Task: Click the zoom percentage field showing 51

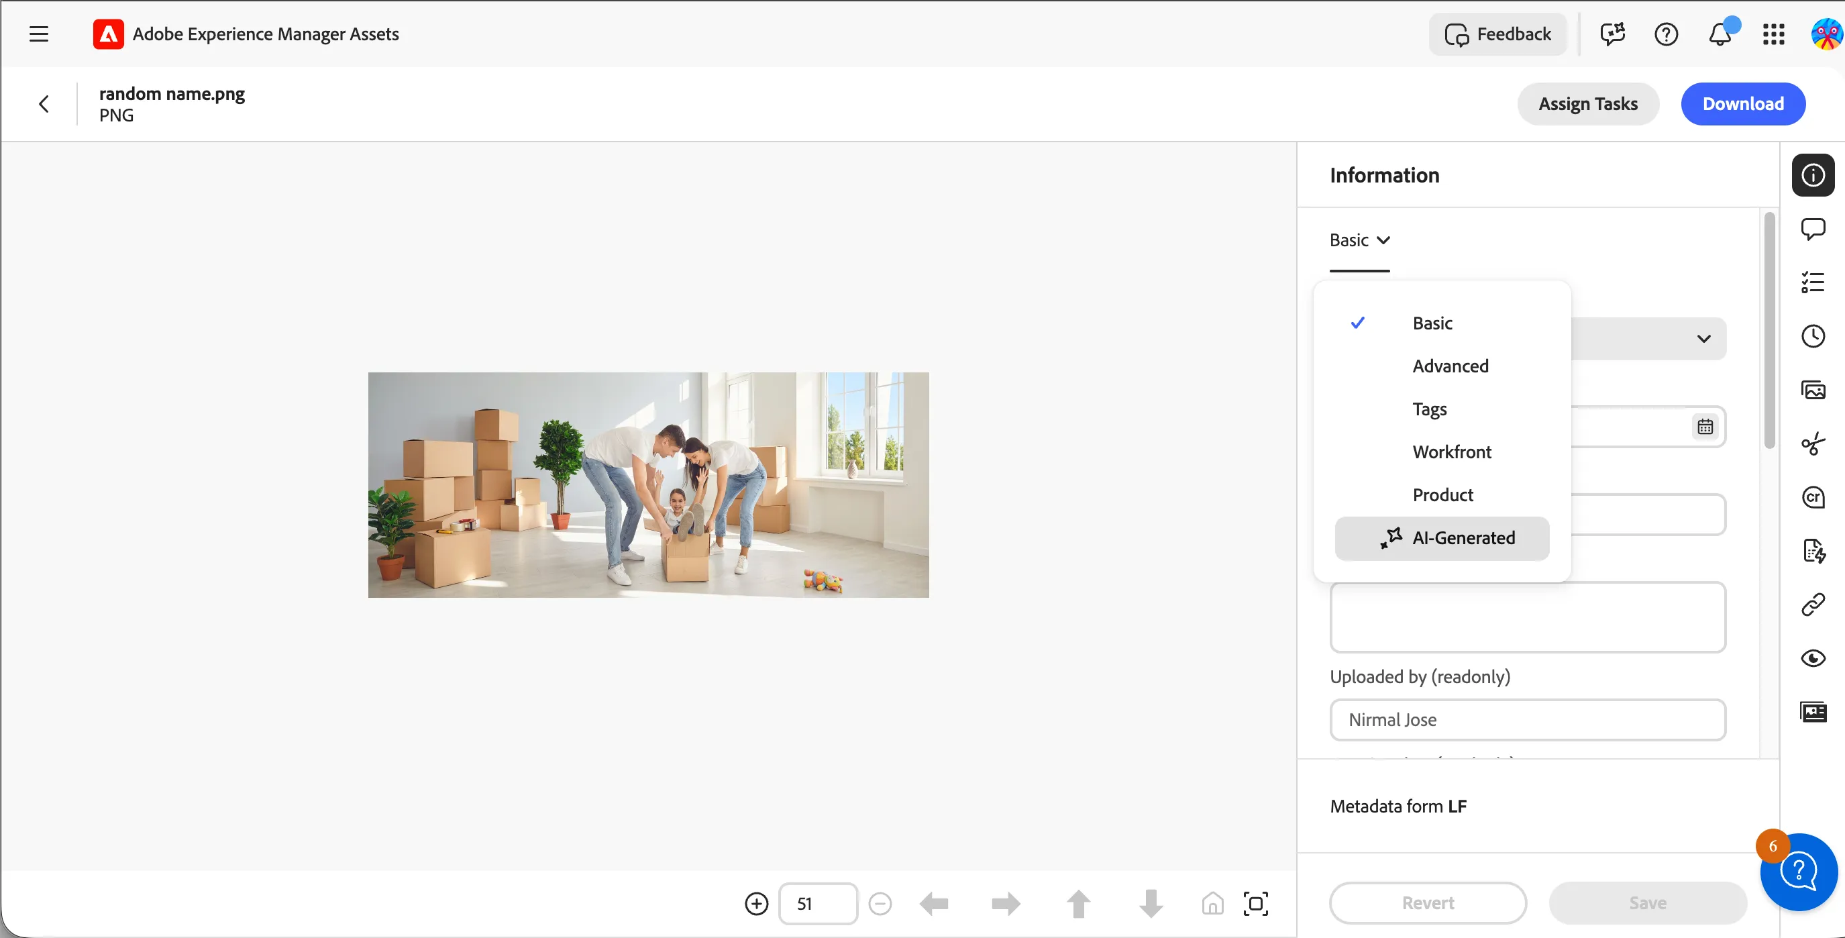Action: click(818, 904)
